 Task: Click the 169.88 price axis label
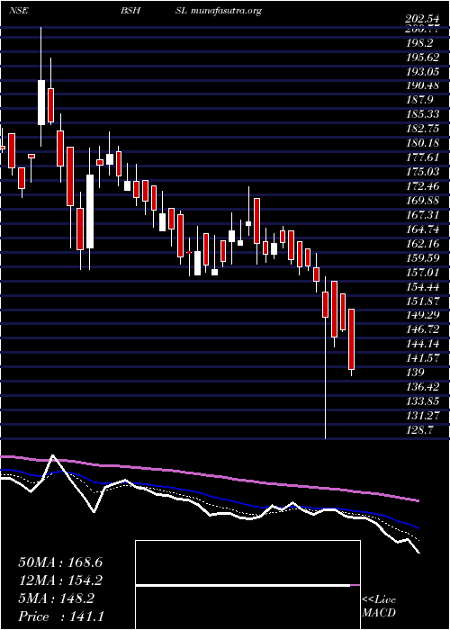422,200
